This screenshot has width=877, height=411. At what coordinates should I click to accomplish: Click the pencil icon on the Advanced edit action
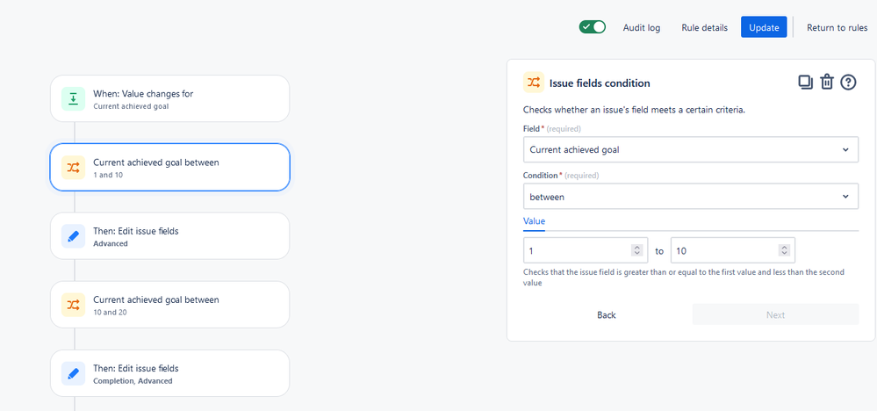[73, 235]
